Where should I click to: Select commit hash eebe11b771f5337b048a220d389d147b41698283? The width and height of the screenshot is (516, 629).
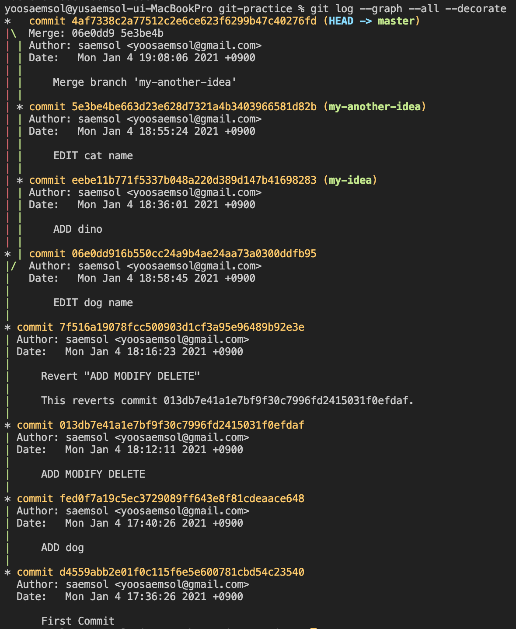pyautogui.click(x=194, y=180)
